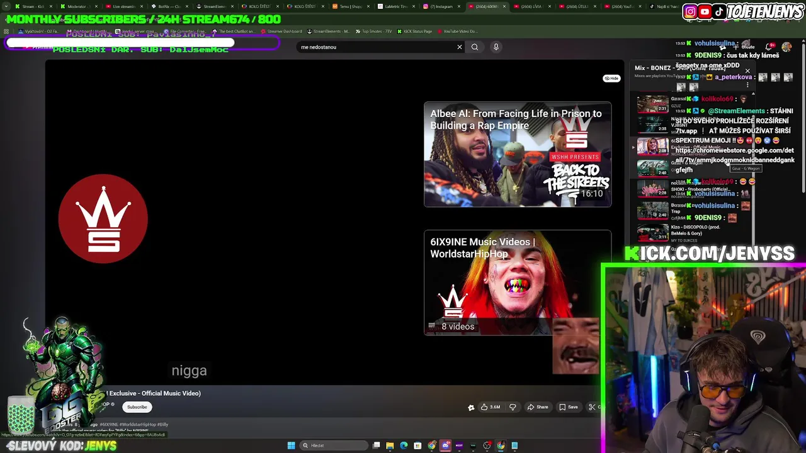806x453 pixels.
Task: Click the vohulsisulina username at chat top
Action: (715, 43)
